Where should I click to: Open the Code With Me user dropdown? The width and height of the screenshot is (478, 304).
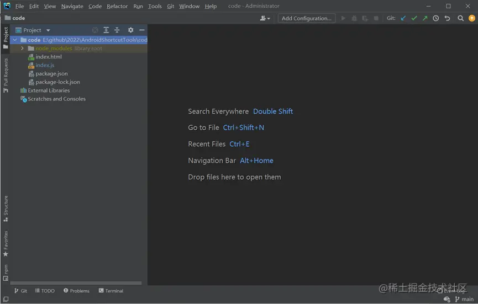click(265, 18)
